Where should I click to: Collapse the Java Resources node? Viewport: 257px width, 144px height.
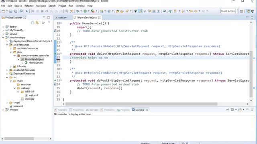pos(7,45)
